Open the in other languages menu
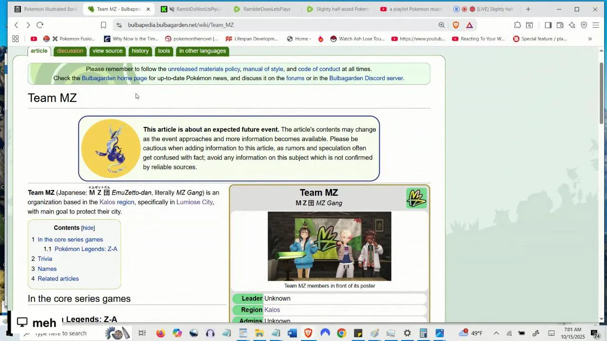This screenshot has height=341, width=607. tap(202, 51)
